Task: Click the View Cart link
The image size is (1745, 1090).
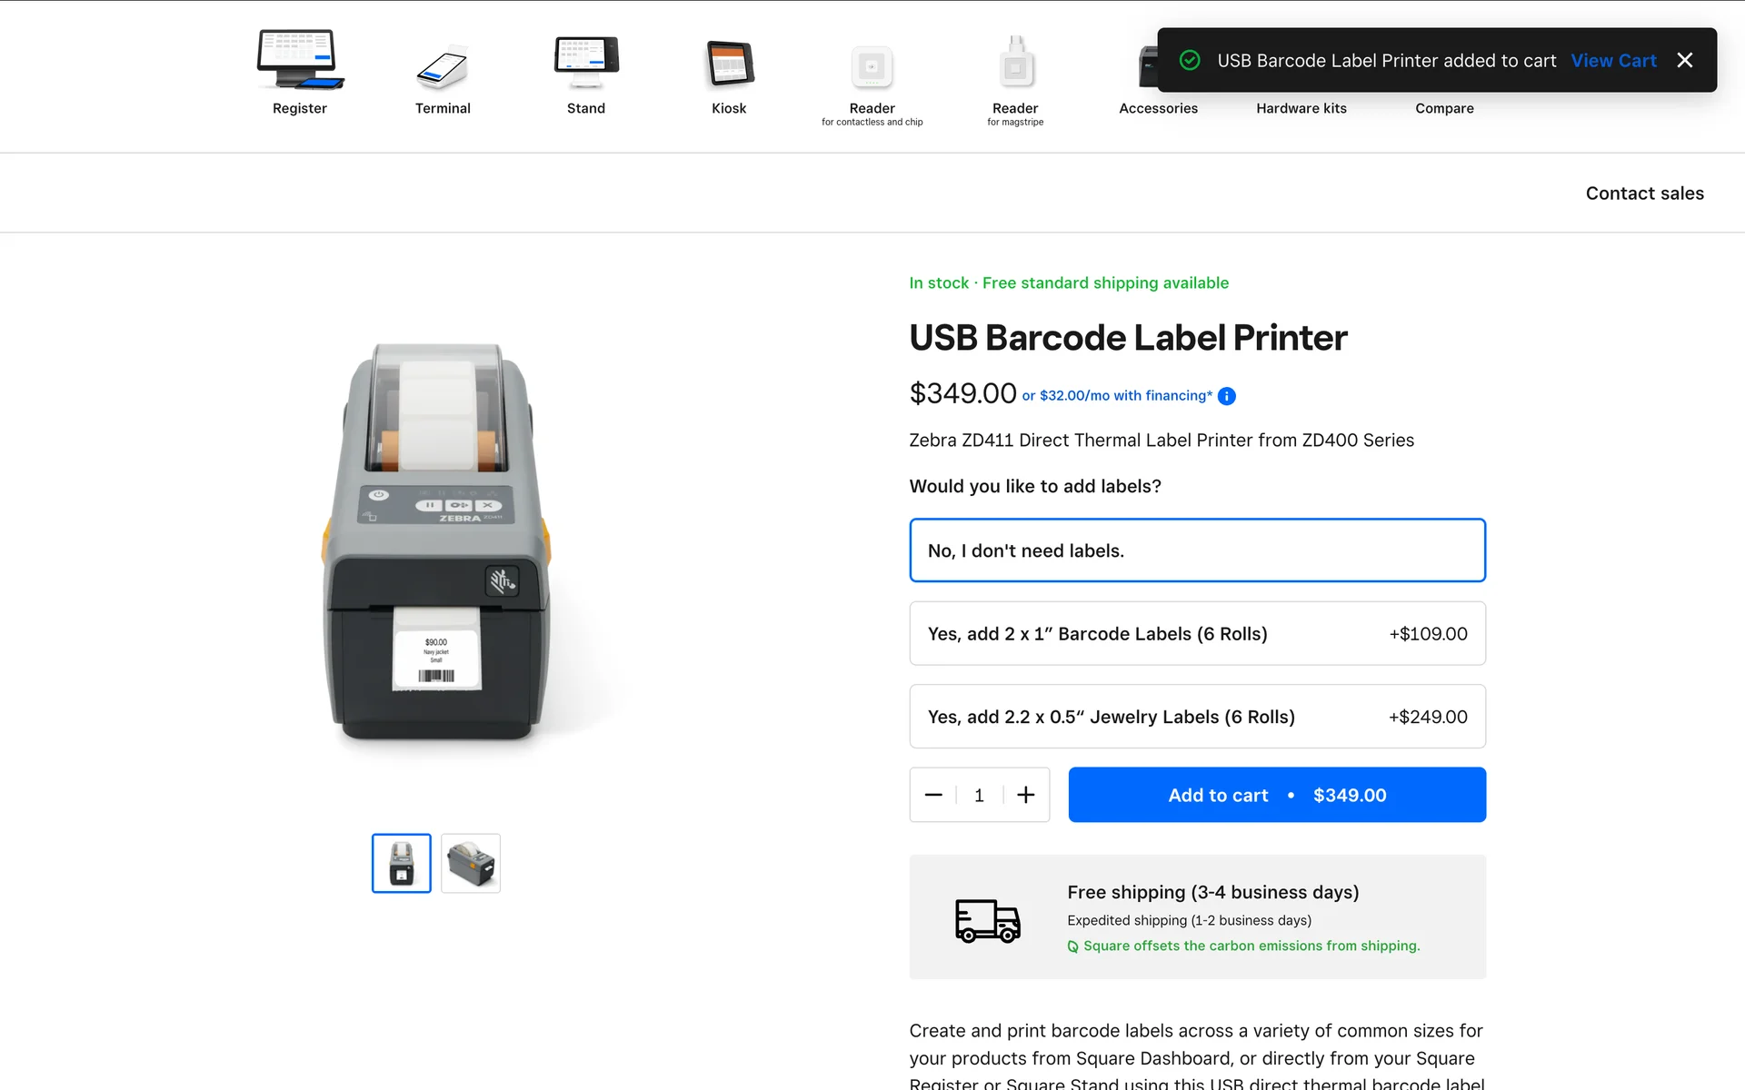Action: [1613, 60]
